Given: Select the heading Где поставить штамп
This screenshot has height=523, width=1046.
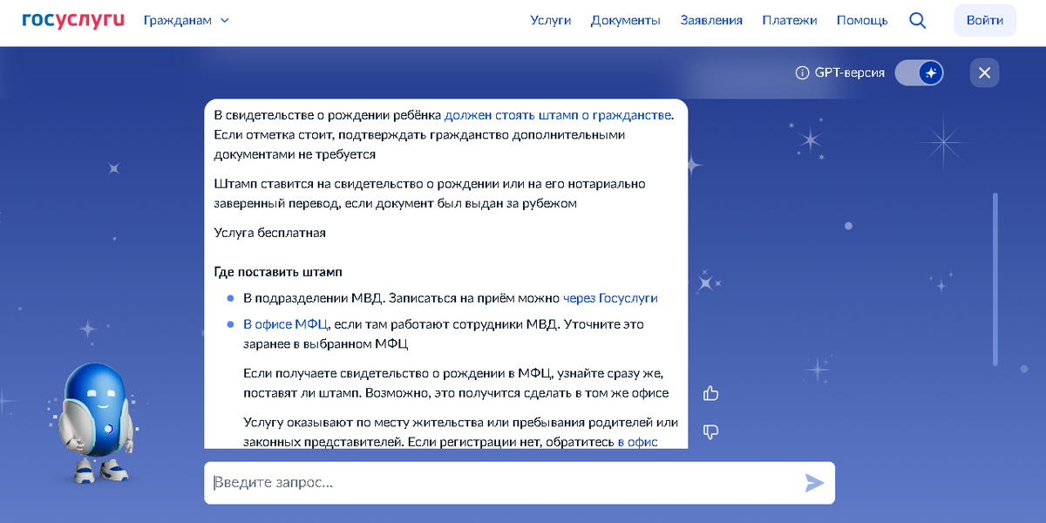Looking at the screenshot, I should pos(278,272).
